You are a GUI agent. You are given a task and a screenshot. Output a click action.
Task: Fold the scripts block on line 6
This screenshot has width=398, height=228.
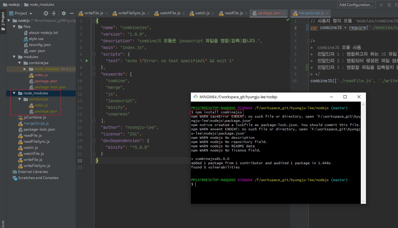pyautogui.click(x=94, y=54)
